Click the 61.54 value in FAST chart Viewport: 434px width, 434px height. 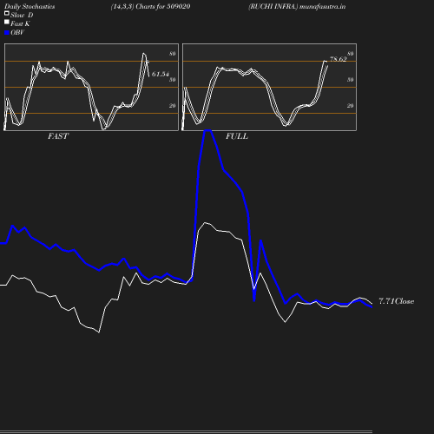click(161, 74)
